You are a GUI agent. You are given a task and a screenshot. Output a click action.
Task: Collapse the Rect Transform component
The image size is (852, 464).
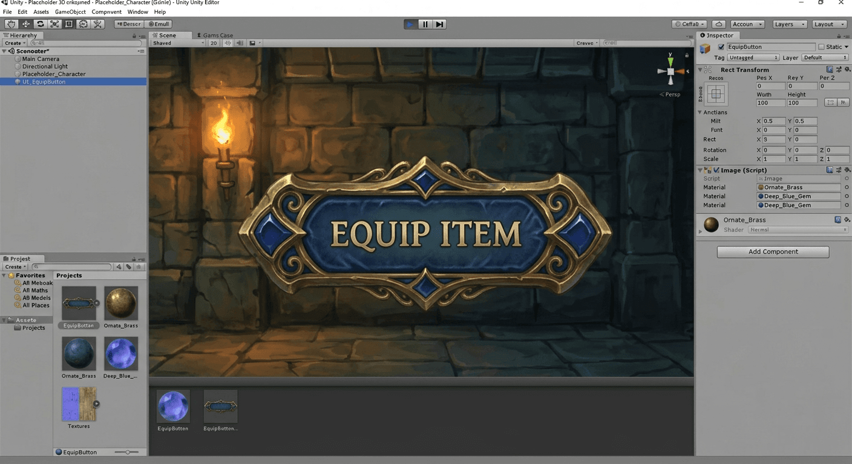tap(700, 69)
